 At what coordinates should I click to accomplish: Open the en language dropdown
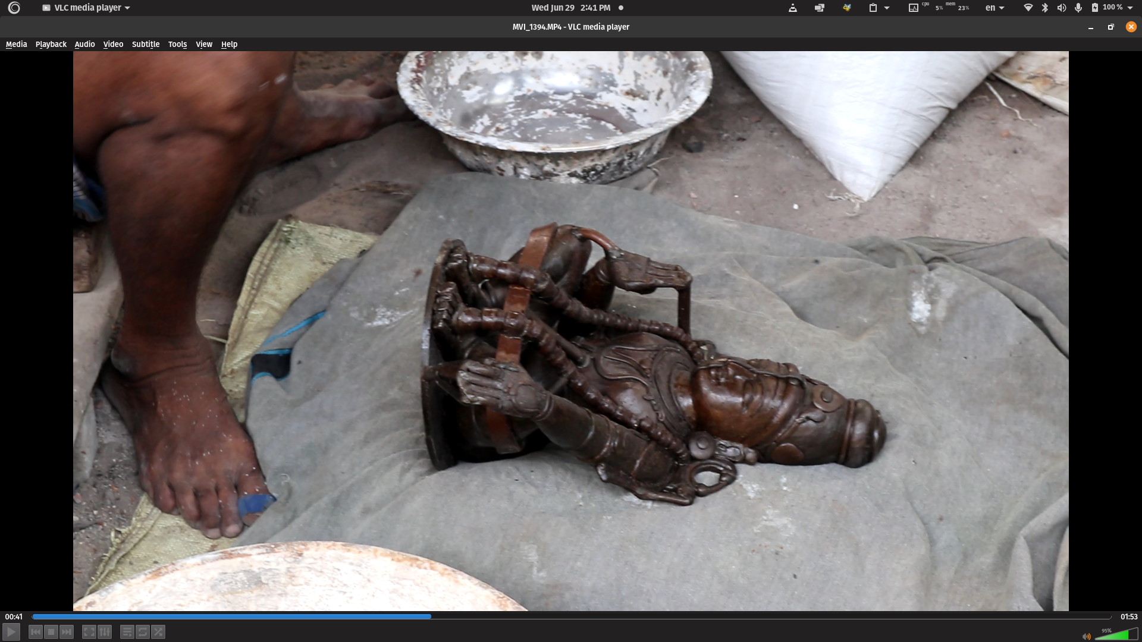[x=994, y=8]
